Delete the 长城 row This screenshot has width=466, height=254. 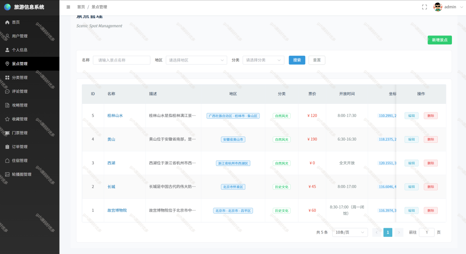pyautogui.click(x=431, y=187)
